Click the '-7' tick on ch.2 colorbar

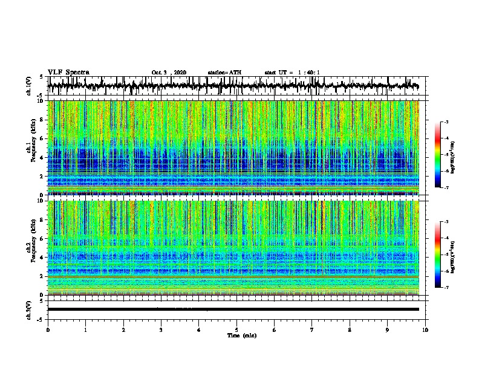[446, 287]
